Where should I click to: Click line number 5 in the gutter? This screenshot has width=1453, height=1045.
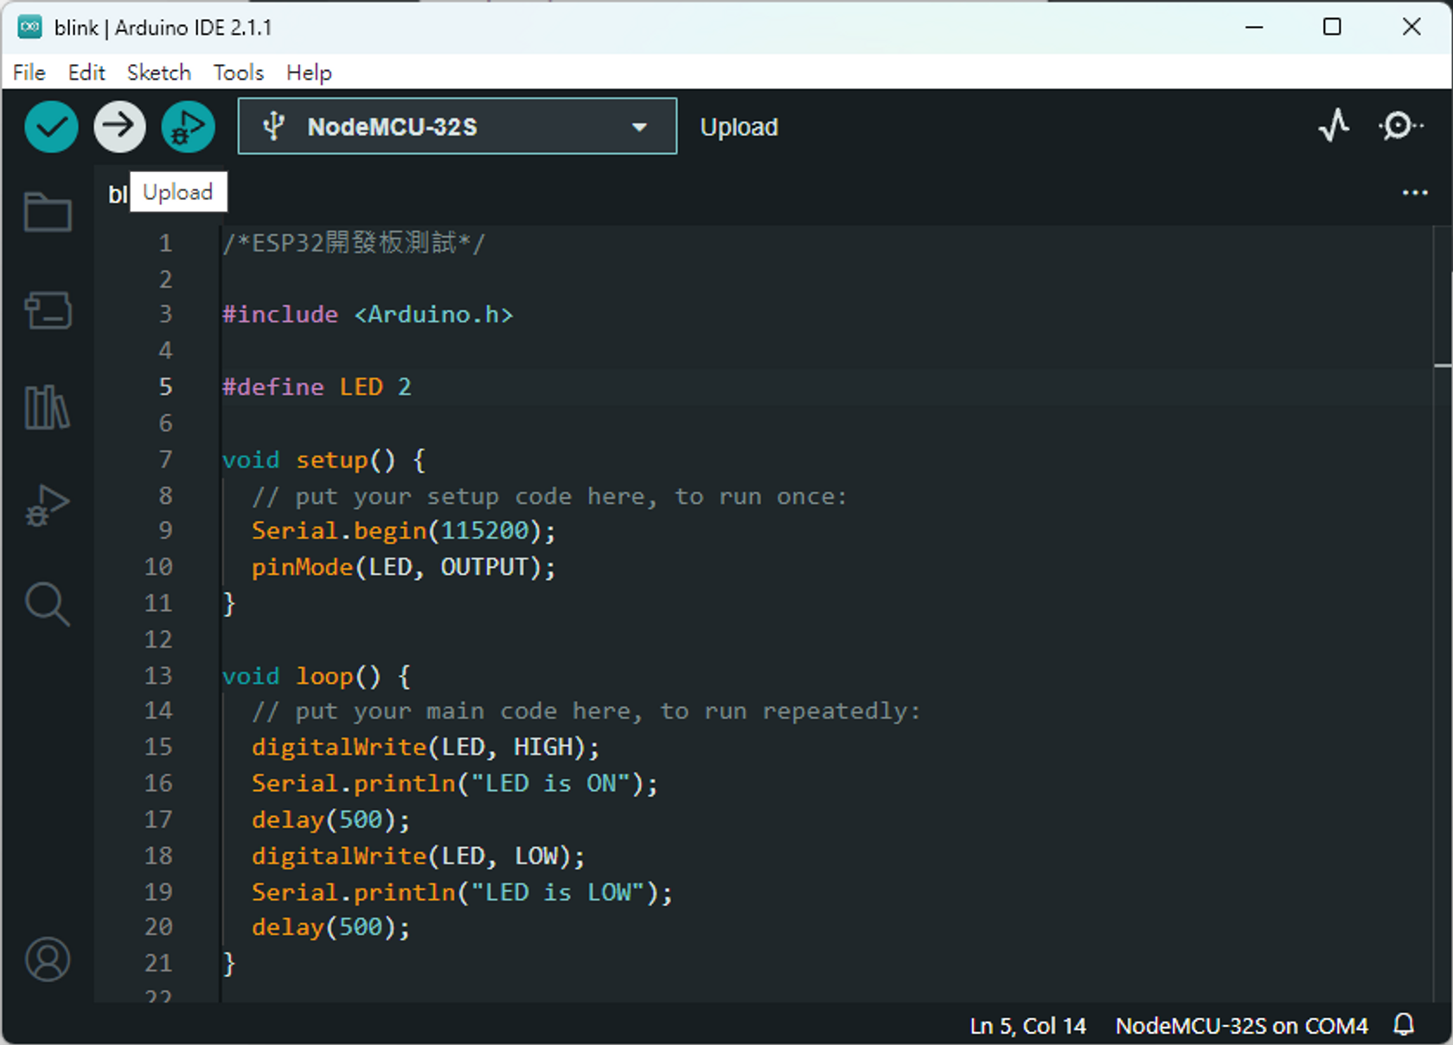click(x=165, y=386)
